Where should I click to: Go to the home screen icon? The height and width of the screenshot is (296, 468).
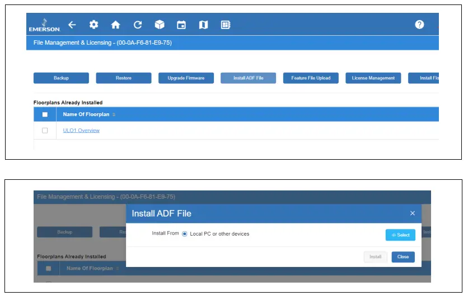click(x=115, y=25)
